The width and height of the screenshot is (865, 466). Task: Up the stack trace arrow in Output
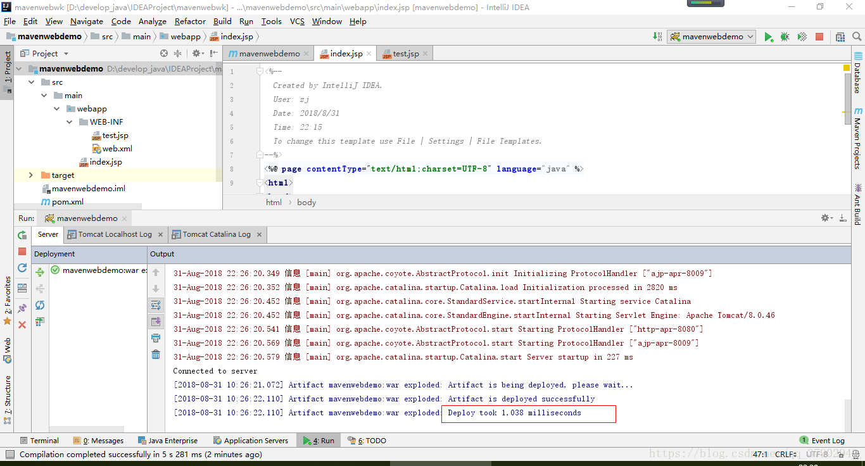pos(156,272)
